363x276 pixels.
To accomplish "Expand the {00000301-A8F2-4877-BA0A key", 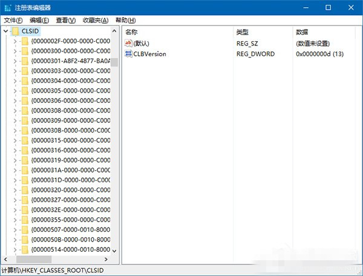I will pos(15,61).
